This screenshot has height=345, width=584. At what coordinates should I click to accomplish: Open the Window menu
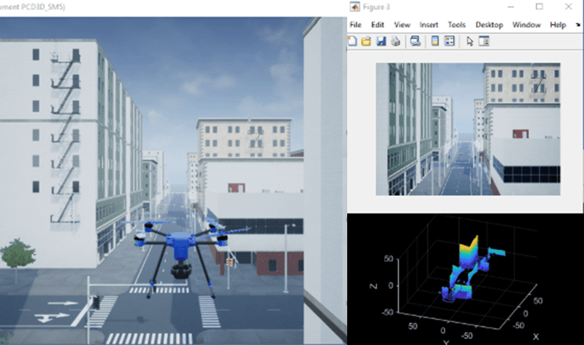(x=526, y=25)
